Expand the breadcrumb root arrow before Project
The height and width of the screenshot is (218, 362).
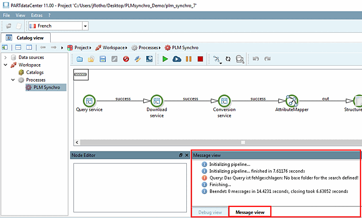point(62,48)
